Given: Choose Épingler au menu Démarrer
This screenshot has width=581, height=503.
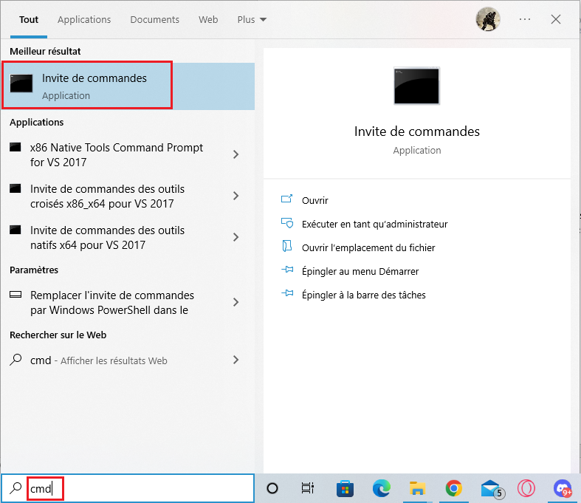Looking at the screenshot, I should [360, 272].
